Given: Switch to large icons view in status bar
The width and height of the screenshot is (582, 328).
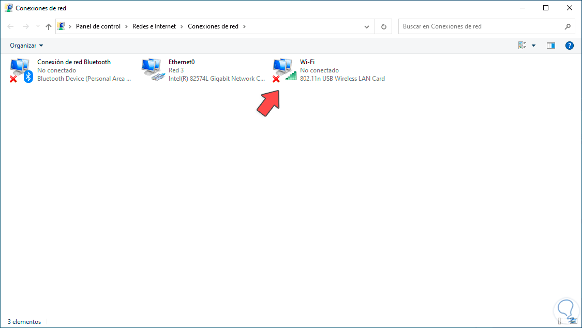Looking at the screenshot, I should click(x=573, y=321).
